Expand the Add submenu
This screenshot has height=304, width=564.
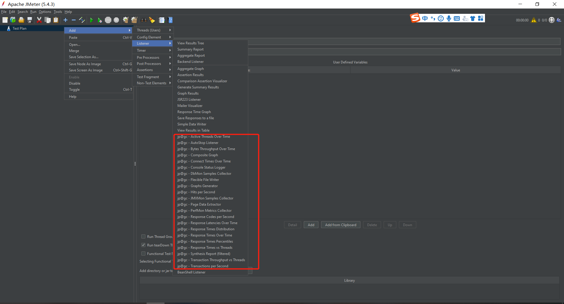point(98,30)
